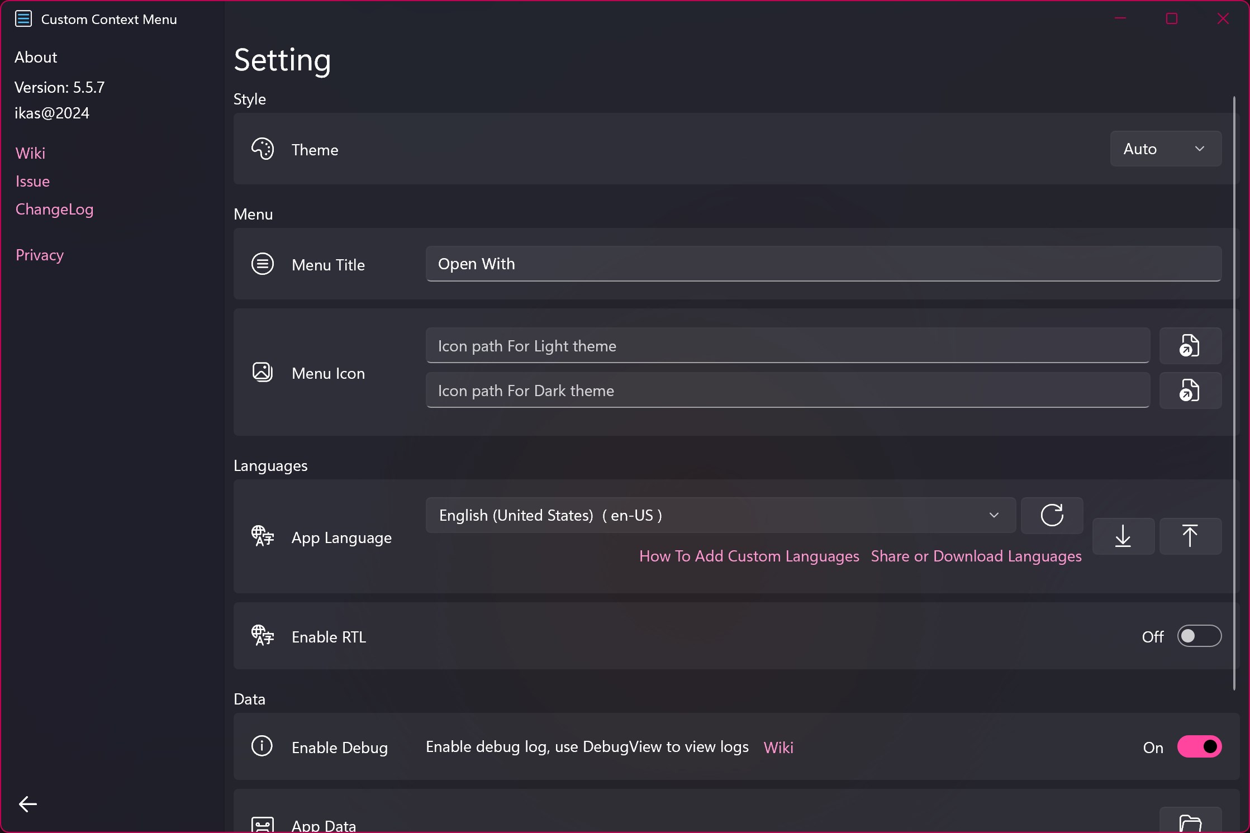Open the Wiki link beside debug description

pyautogui.click(x=778, y=748)
